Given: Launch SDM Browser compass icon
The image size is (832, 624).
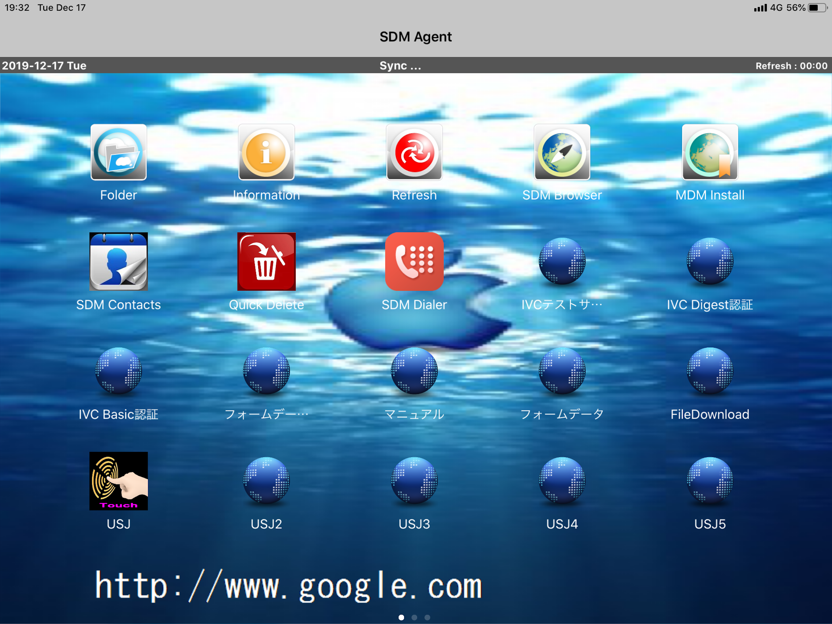Looking at the screenshot, I should 562,152.
